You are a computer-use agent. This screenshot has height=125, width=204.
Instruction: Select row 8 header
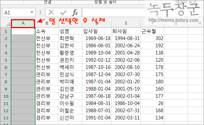(6, 82)
